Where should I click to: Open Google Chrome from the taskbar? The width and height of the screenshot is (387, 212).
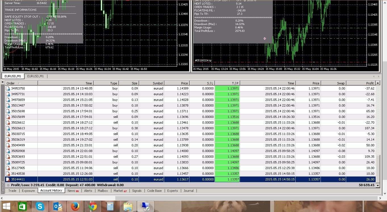pyautogui.click(x=93, y=206)
